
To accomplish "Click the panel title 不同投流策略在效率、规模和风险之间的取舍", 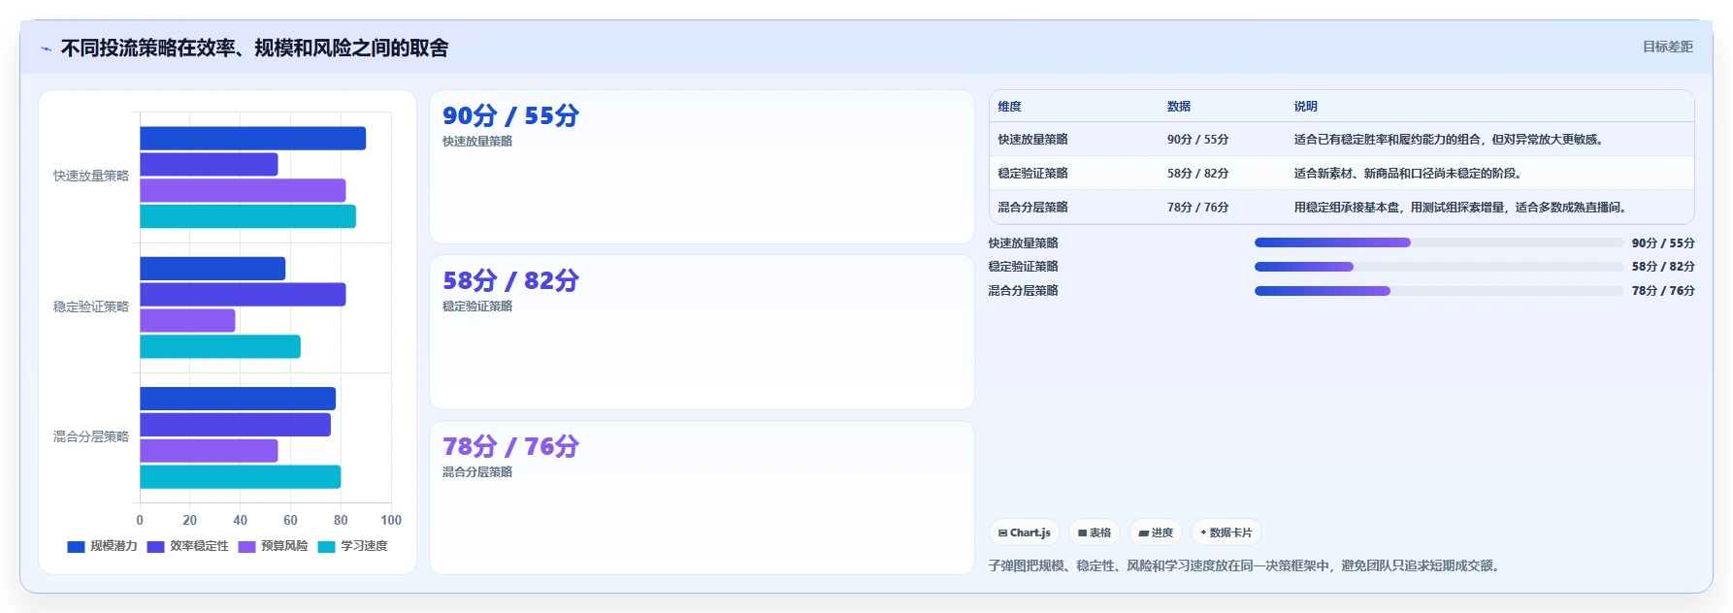I will pyautogui.click(x=254, y=48).
